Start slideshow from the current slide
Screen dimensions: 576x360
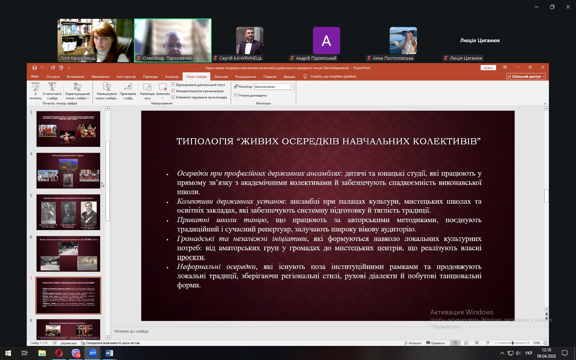click(52, 87)
